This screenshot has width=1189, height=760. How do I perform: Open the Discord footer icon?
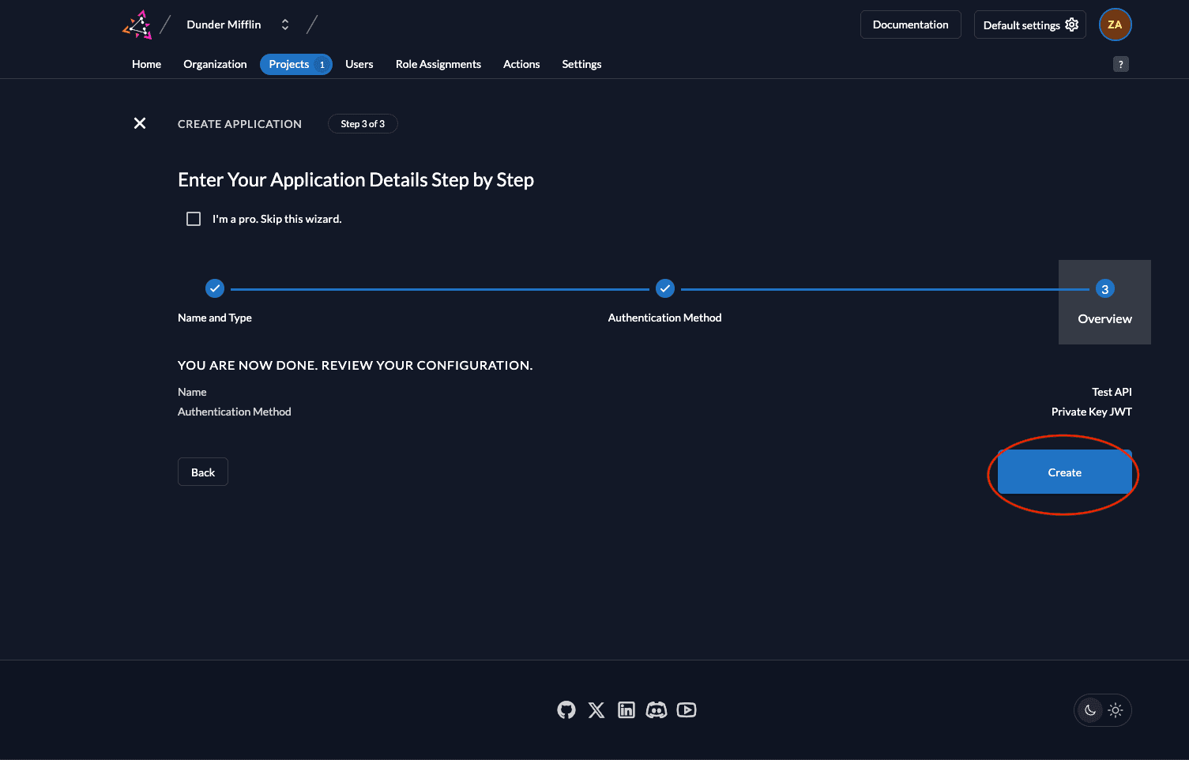click(657, 710)
